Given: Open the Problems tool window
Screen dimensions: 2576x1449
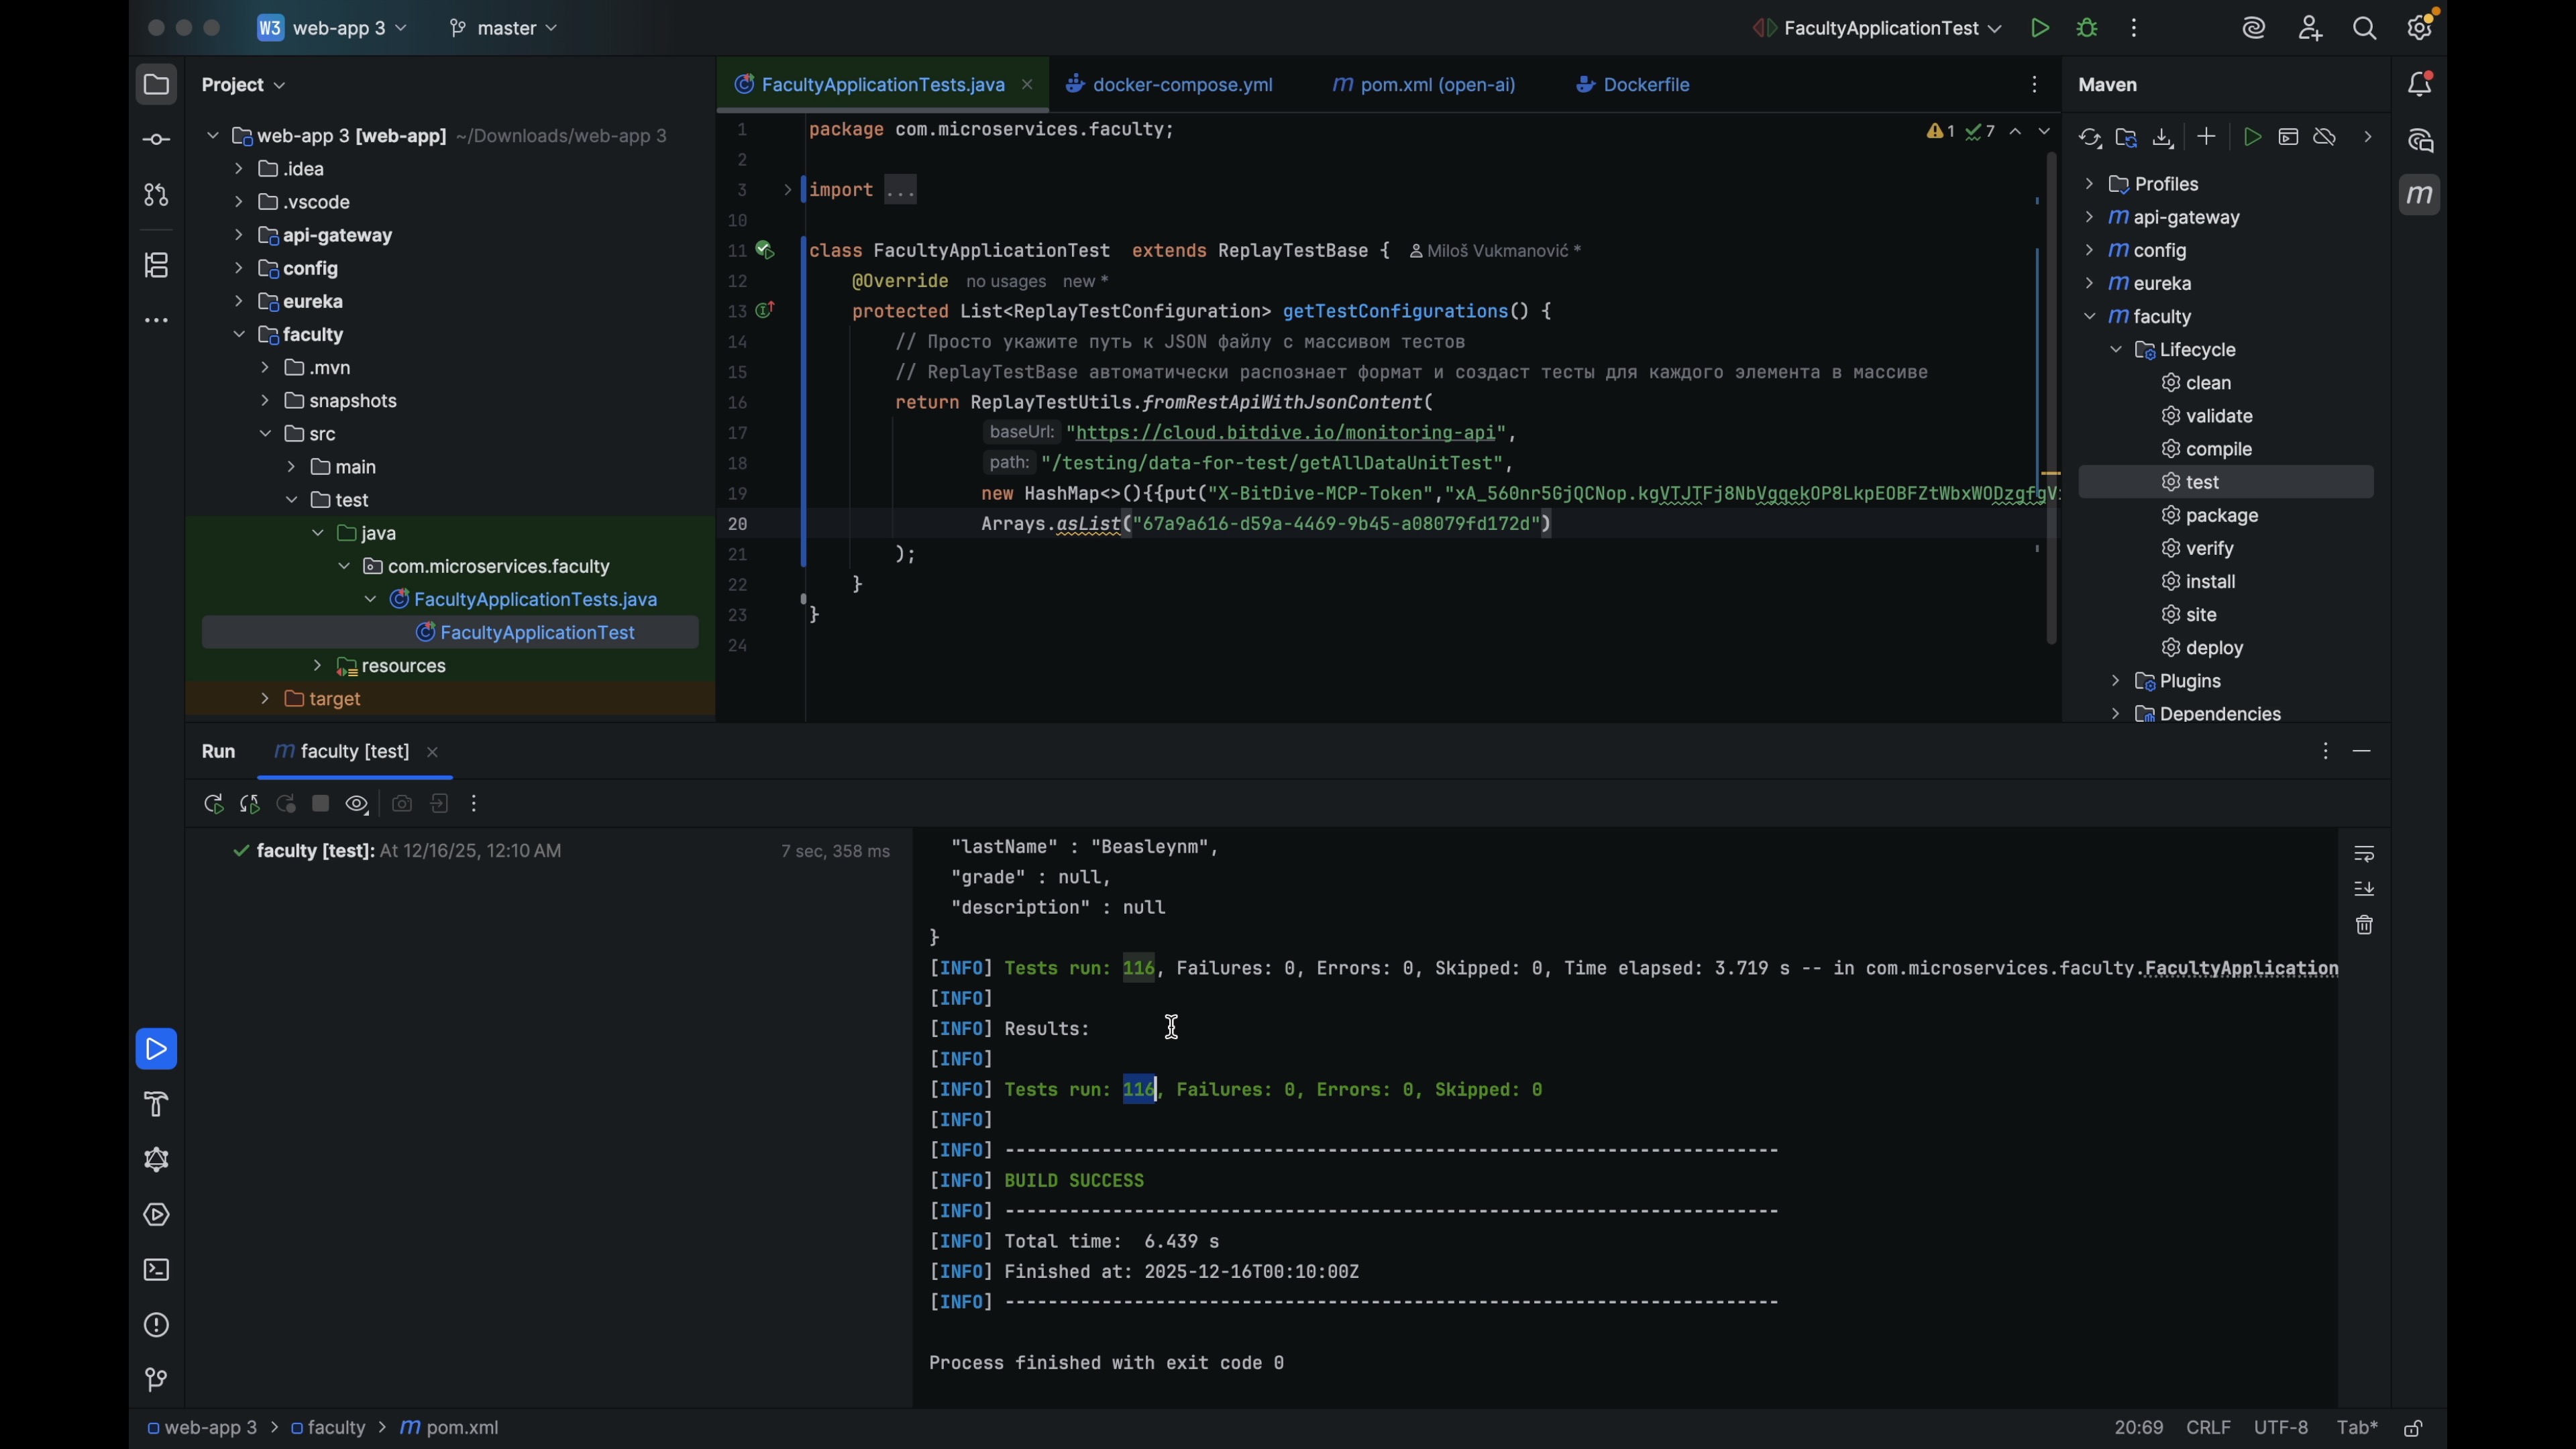Looking at the screenshot, I should pyautogui.click(x=156, y=1325).
